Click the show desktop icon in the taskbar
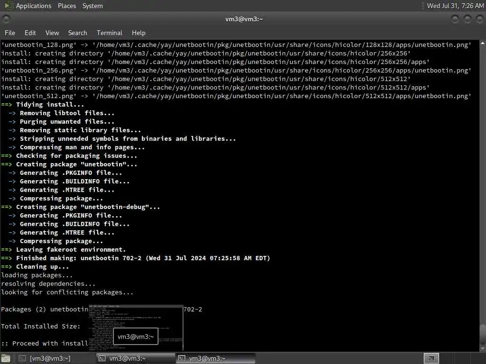This screenshot has width=486, height=364. [x=6, y=359]
